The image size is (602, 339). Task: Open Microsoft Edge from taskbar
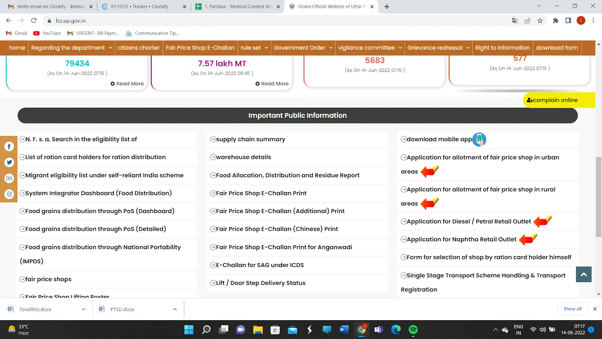396,330
